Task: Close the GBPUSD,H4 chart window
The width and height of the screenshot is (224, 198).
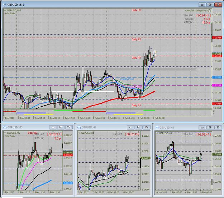Action: pos(218,127)
